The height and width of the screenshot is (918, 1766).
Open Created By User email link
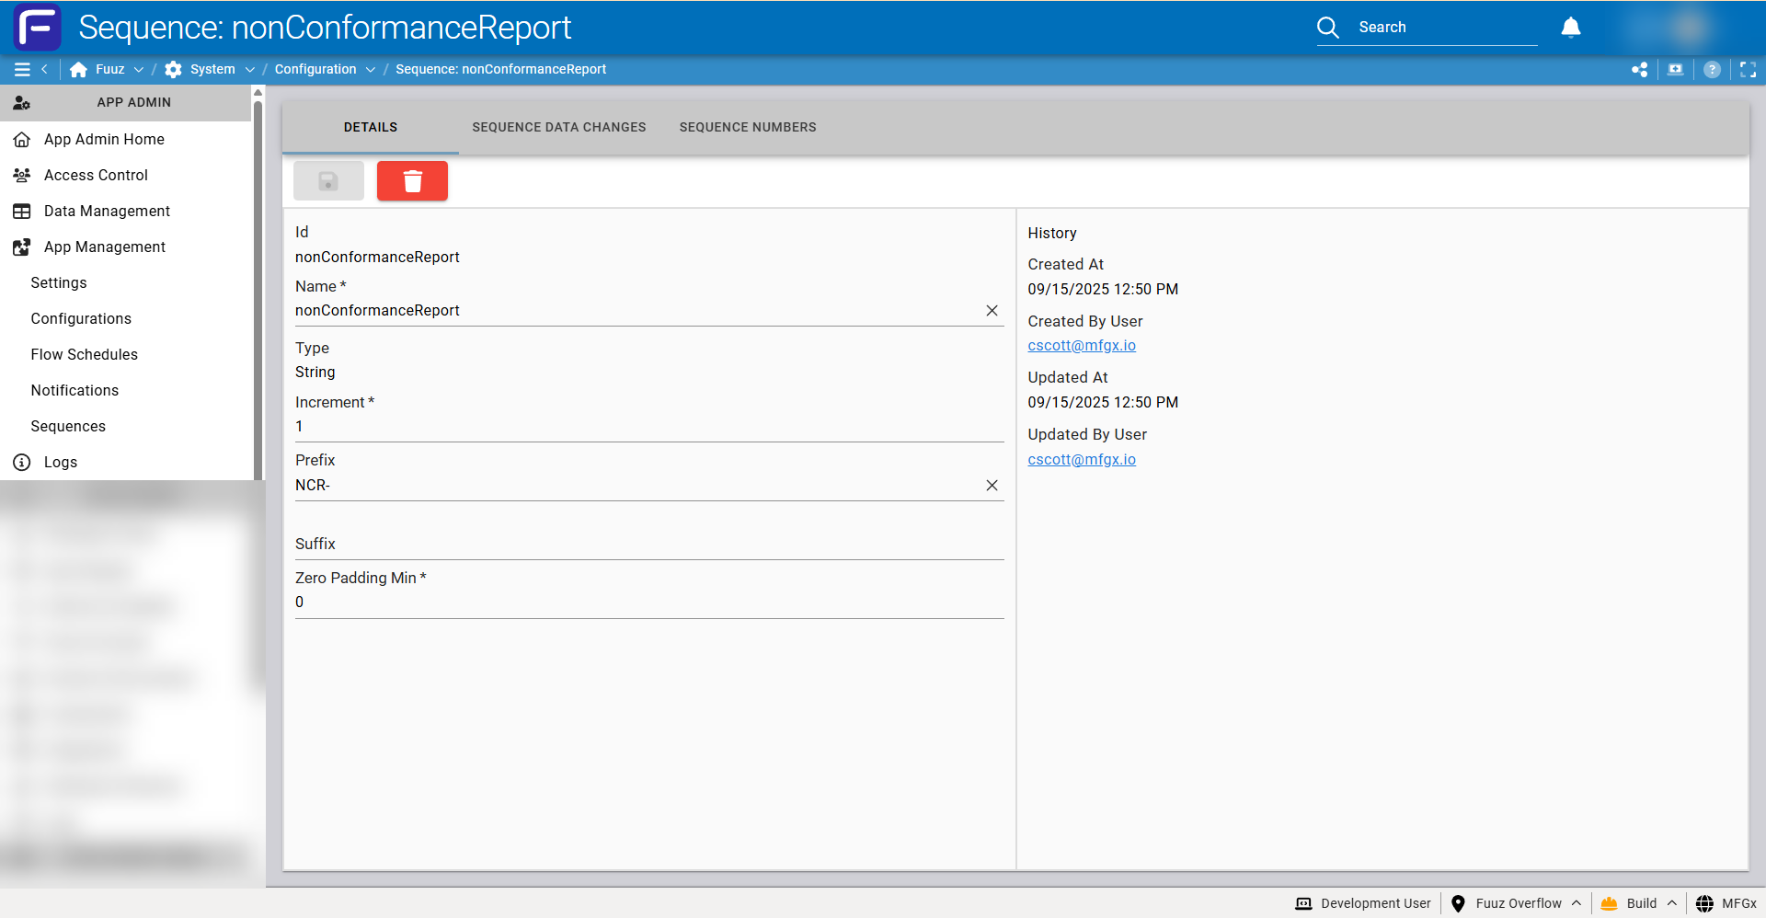pos(1082,346)
